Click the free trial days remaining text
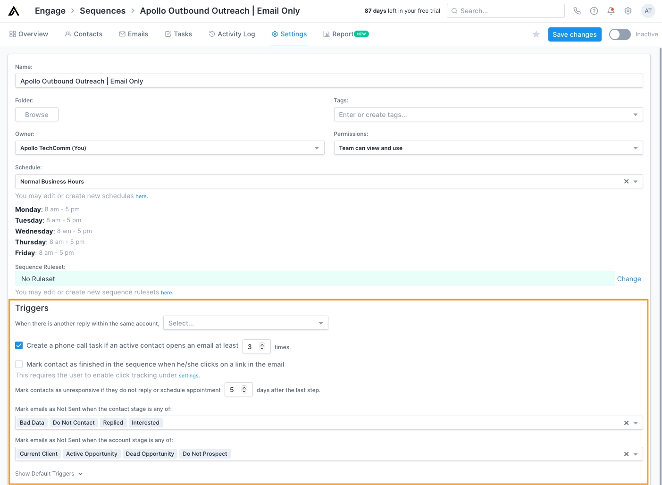Image resolution: width=662 pixels, height=485 pixels. pos(402,11)
